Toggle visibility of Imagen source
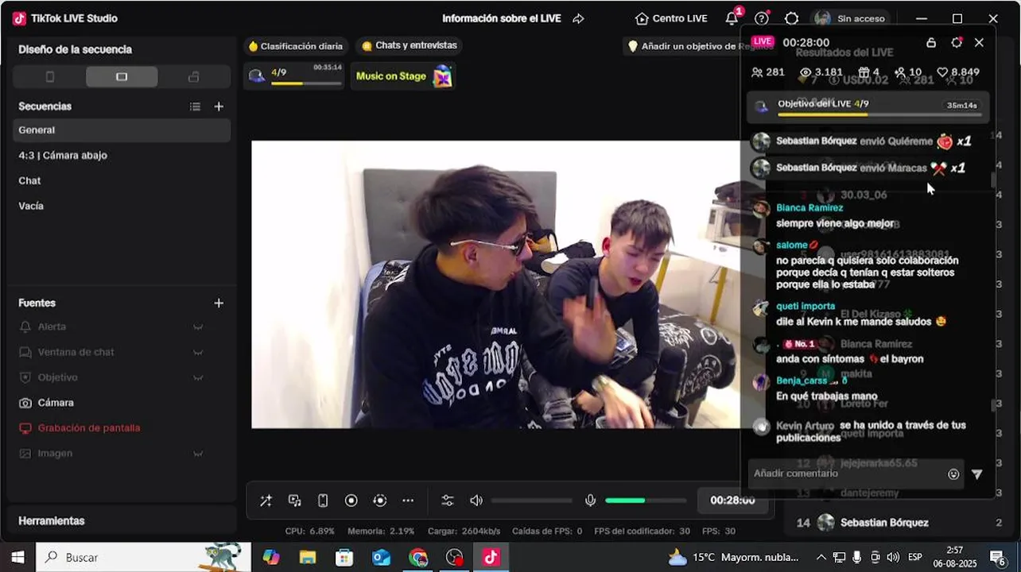 198,454
